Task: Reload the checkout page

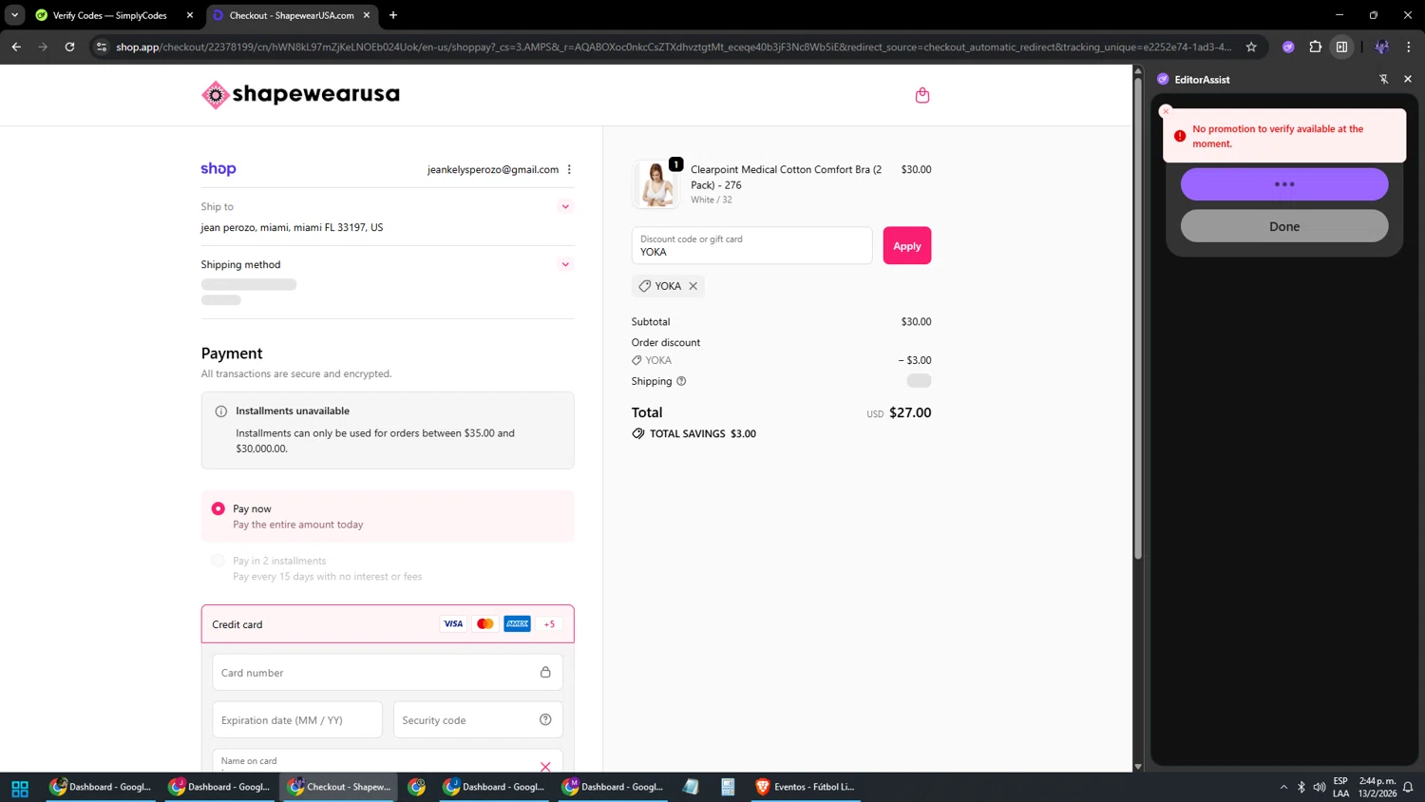Action: point(69,47)
